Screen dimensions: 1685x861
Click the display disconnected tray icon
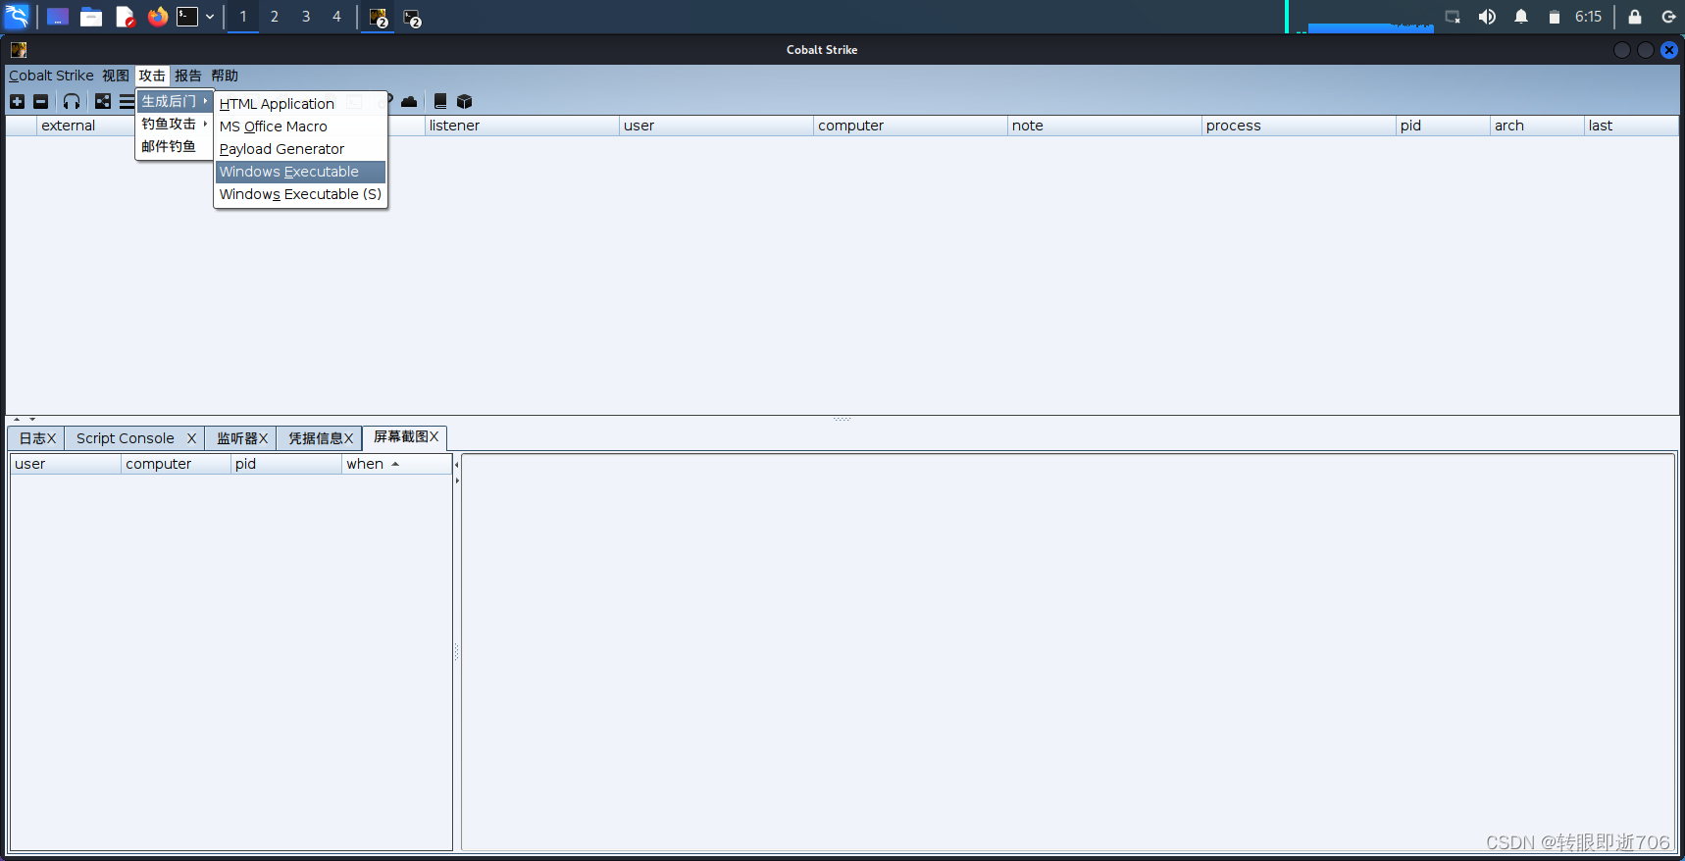click(x=1453, y=17)
